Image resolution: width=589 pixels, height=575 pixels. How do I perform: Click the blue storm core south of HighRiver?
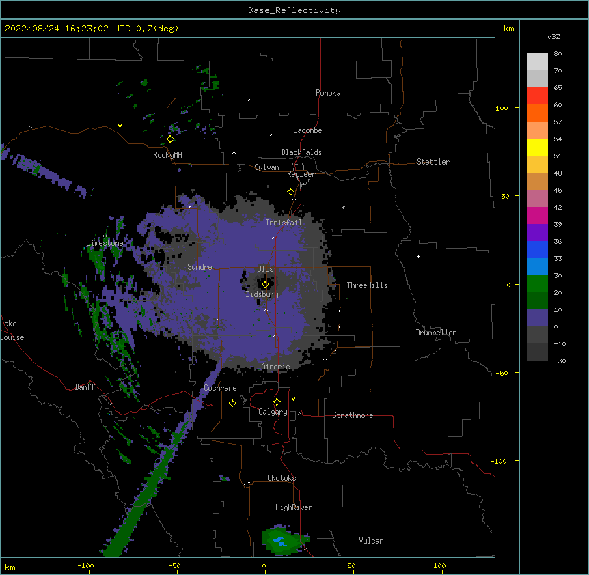[x=279, y=541]
